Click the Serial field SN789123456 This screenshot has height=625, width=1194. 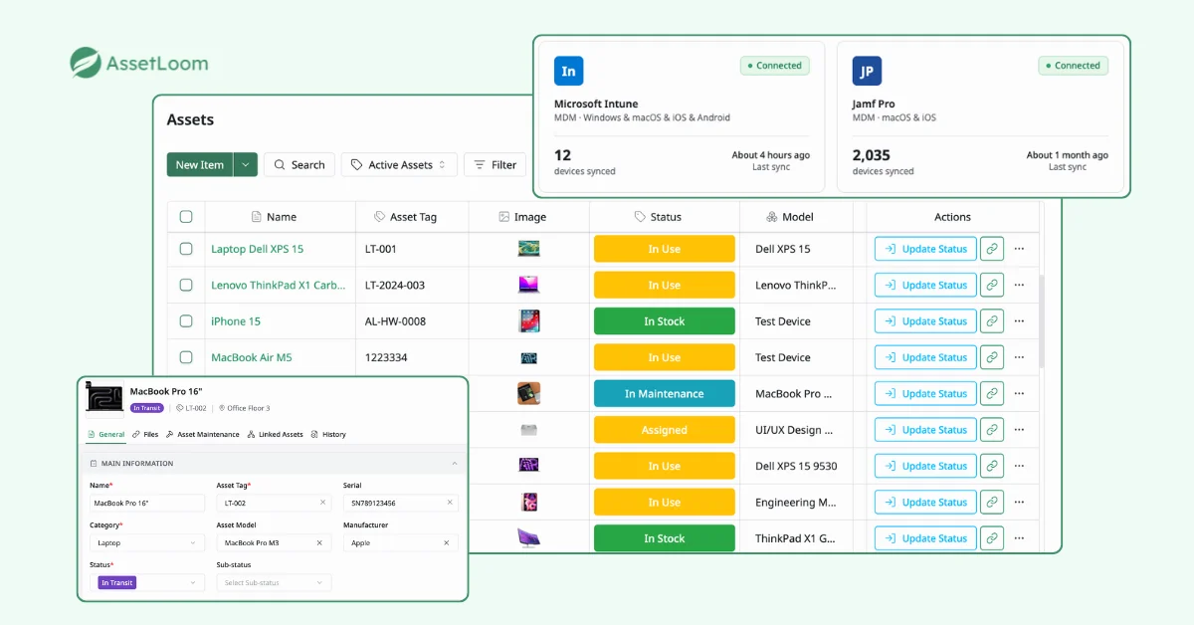coord(401,503)
